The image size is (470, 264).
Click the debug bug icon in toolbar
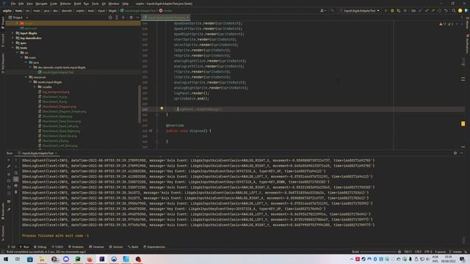pos(392,10)
